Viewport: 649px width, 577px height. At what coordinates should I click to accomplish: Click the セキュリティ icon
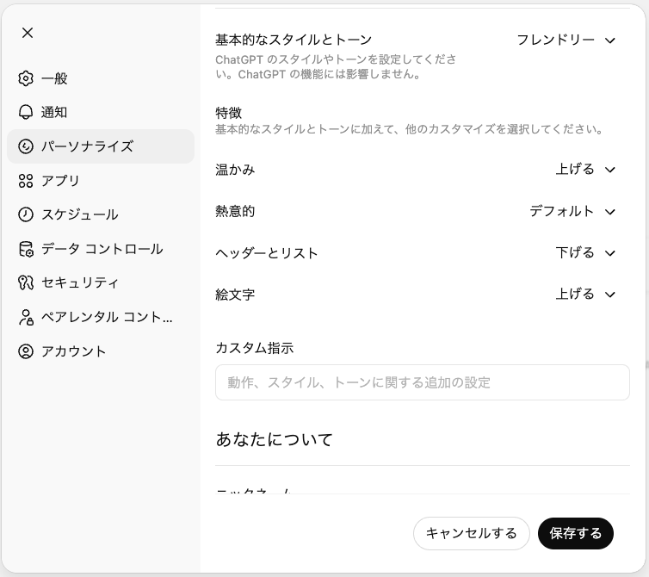coord(26,282)
